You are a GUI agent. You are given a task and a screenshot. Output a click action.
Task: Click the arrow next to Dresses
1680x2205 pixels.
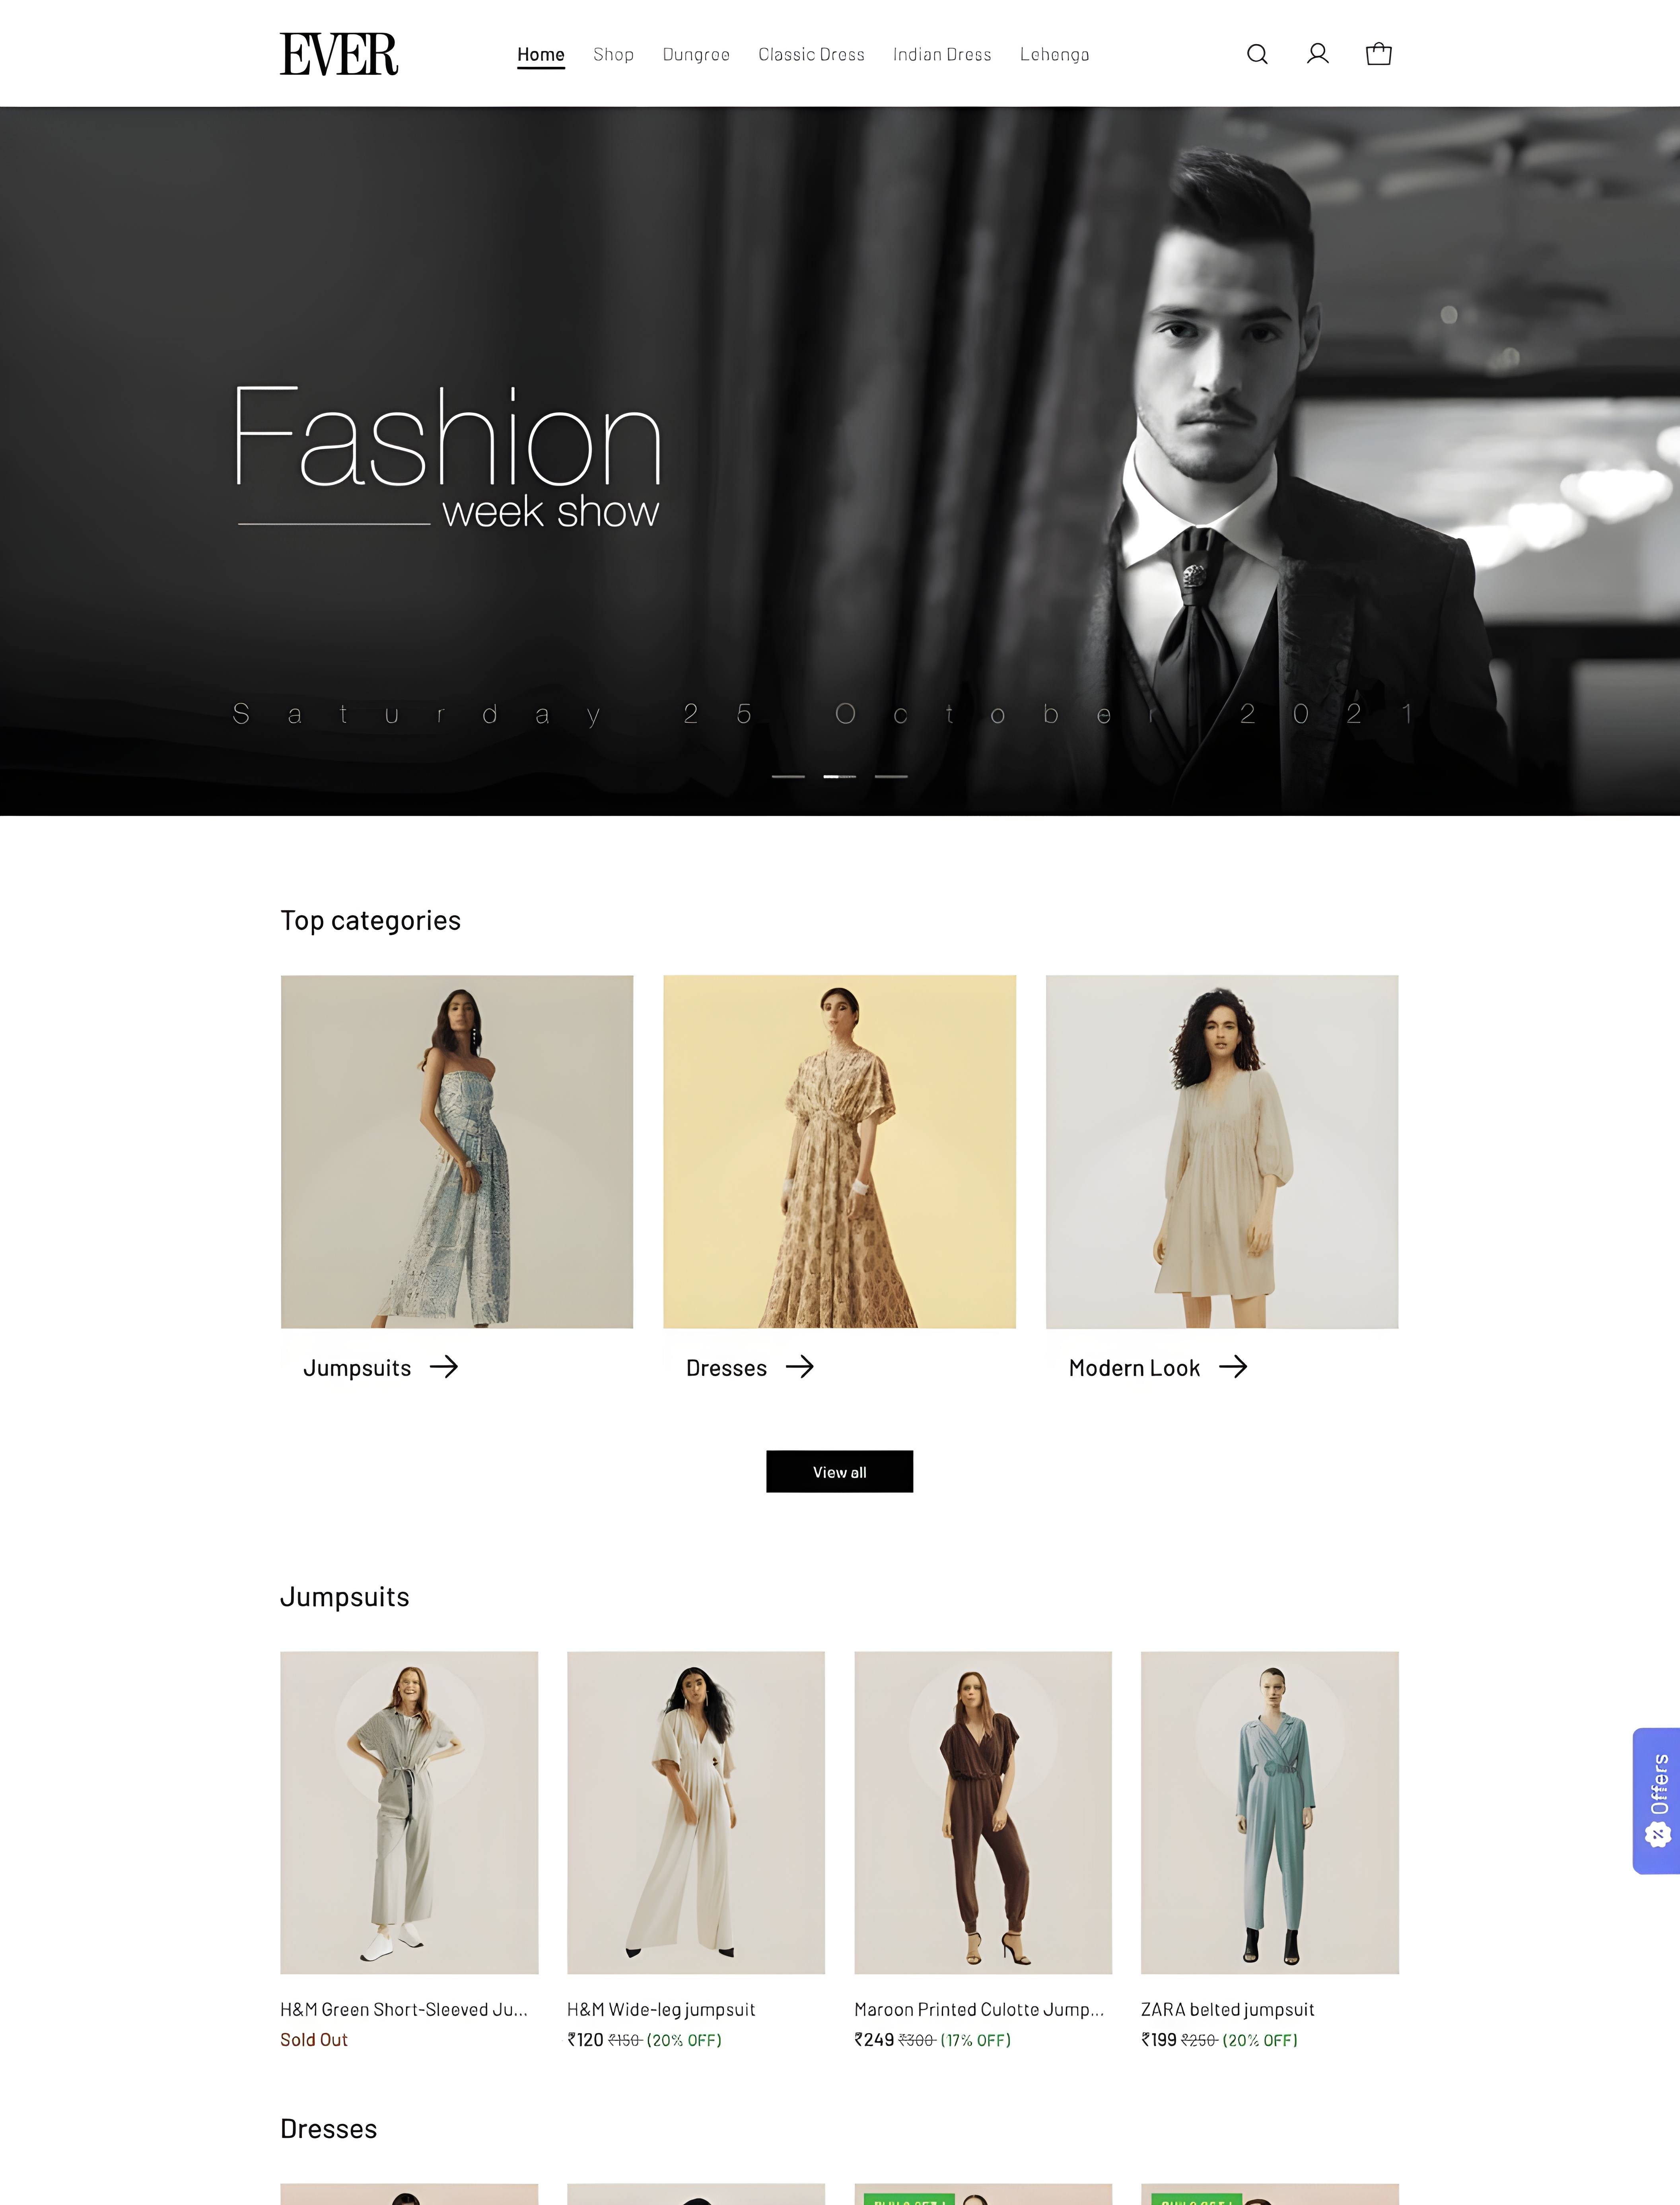click(x=800, y=1367)
